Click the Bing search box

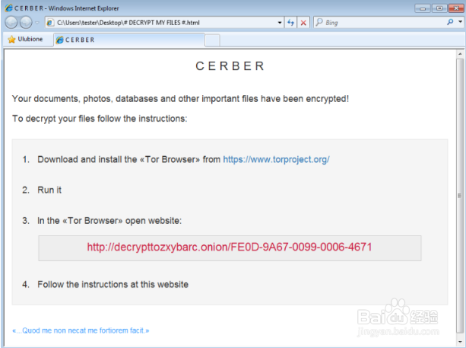380,23
